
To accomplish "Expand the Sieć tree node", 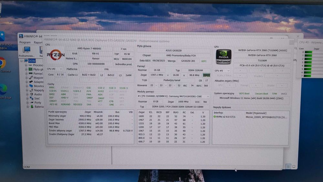I will pyautogui.click(x=27, y=98).
